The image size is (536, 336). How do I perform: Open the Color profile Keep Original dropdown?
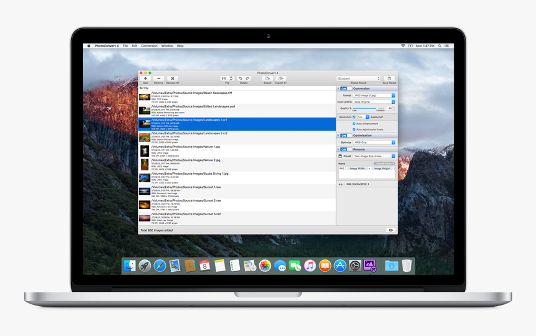coord(374,102)
